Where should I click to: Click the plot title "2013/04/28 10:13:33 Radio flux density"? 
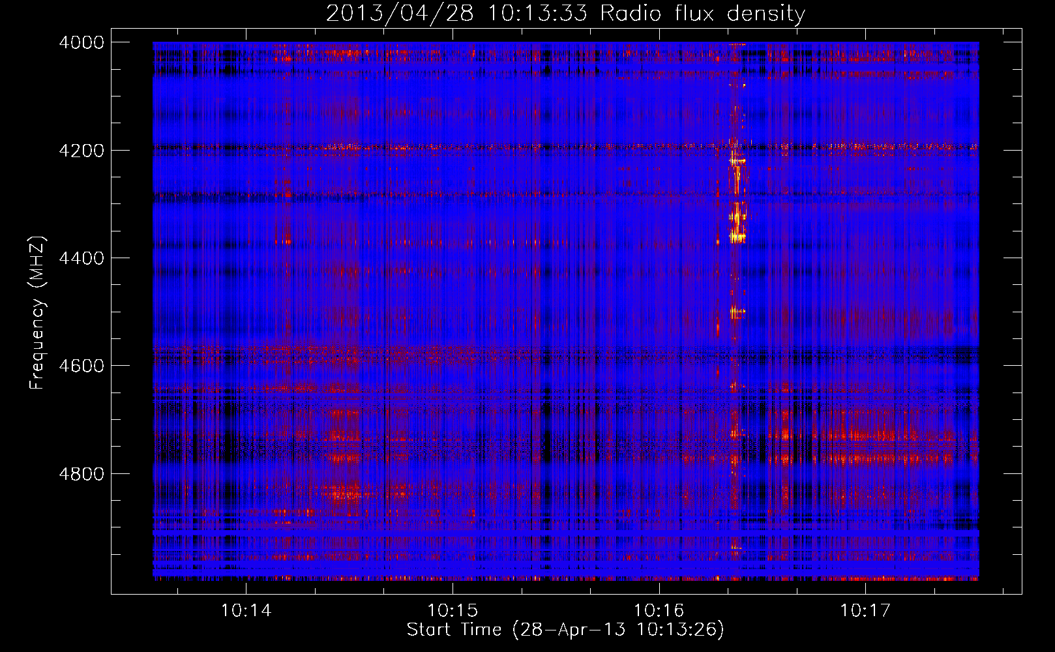(565, 13)
